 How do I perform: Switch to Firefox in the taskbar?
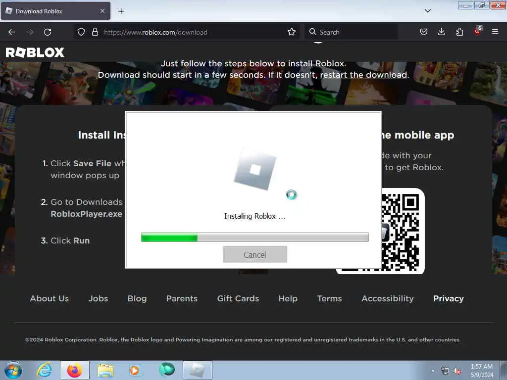(x=75, y=370)
